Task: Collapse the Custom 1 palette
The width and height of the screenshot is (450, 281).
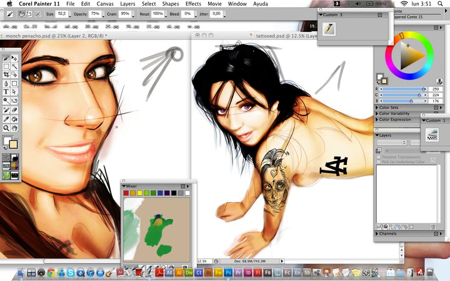Action: click(x=424, y=121)
